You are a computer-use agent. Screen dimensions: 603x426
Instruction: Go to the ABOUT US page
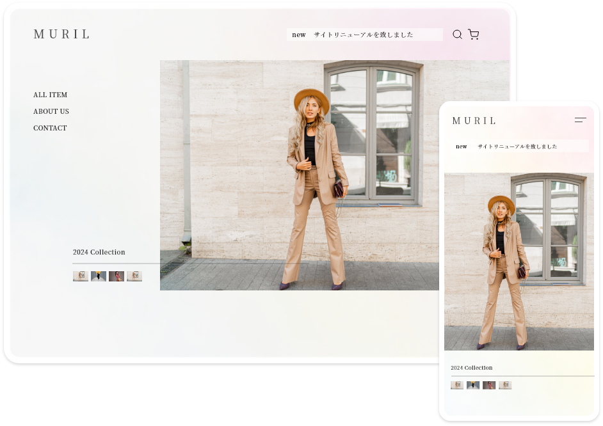[51, 111]
